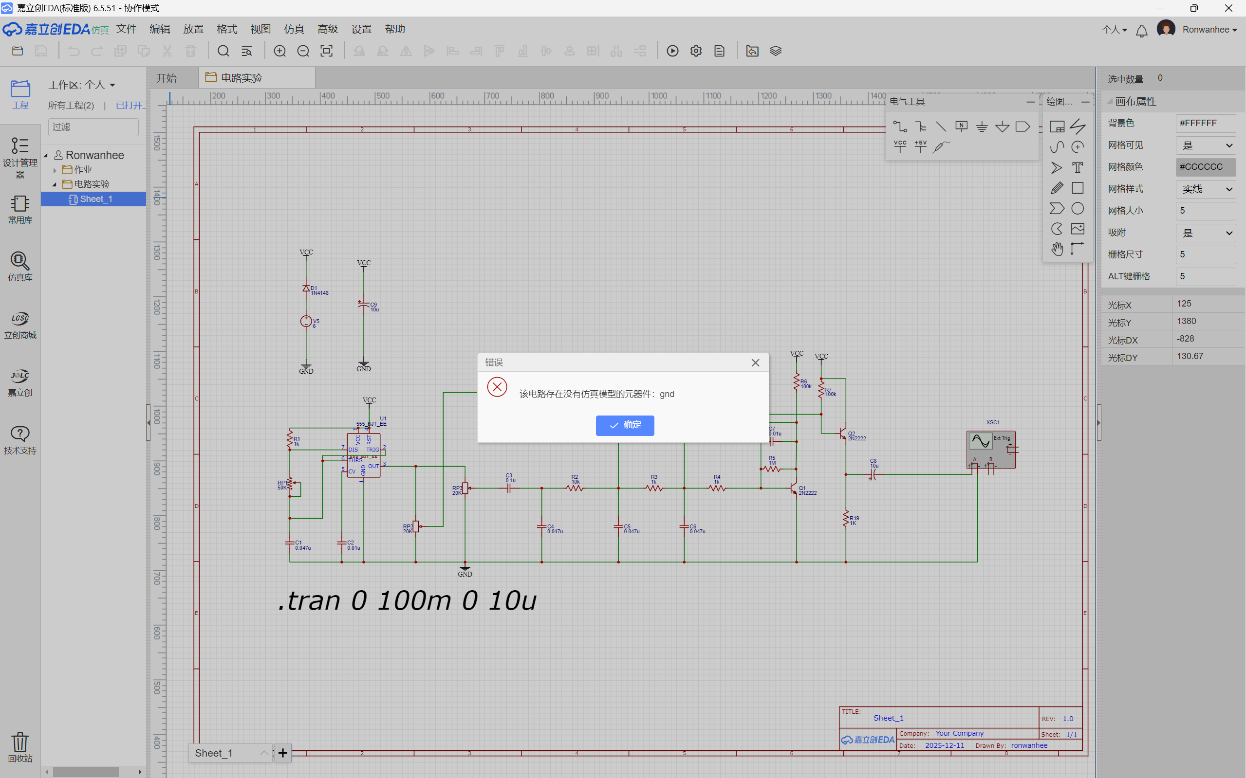Minimize the electrical tools panel
Image resolution: width=1246 pixels, height=778 pixels.
(x=1030, y=102)
